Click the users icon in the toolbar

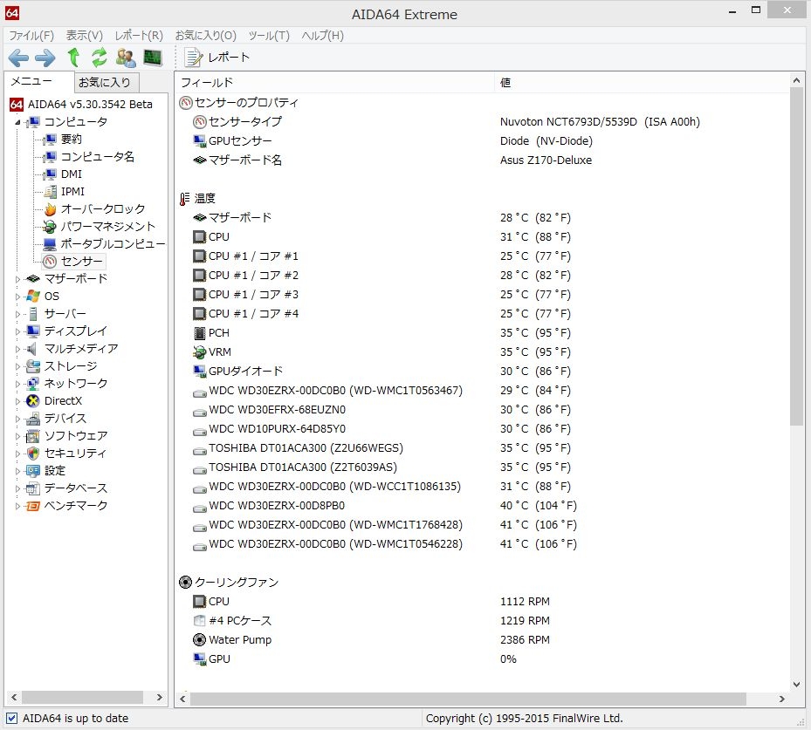(x=126, y=58)
